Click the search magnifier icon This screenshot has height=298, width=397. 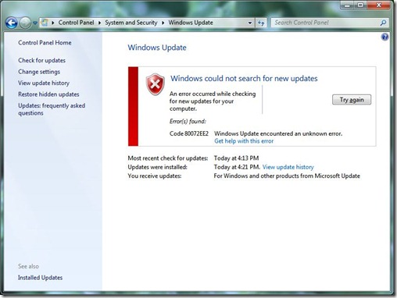(383, 23)
